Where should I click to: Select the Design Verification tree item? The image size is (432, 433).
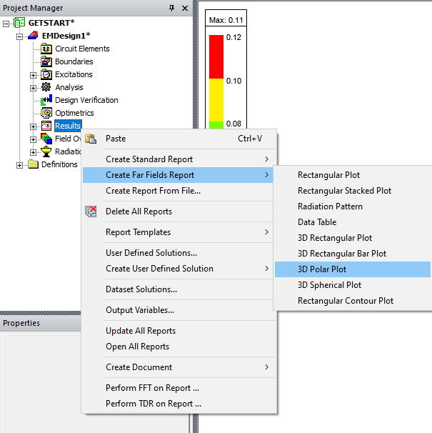click(x=86, y=100)
